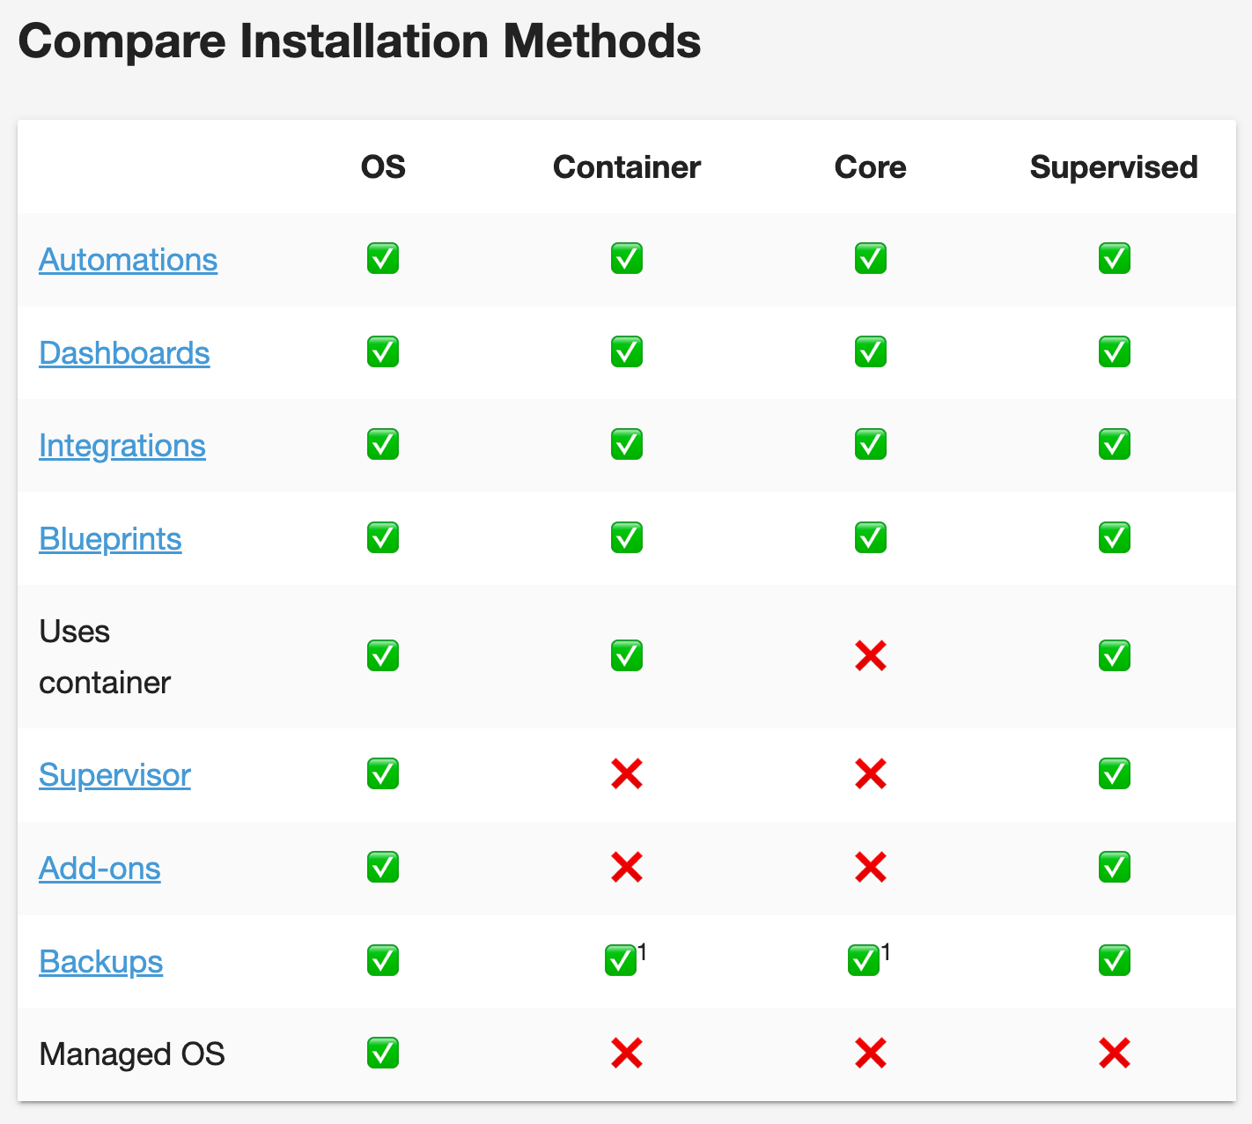
Task: Click Integrations check mark under Container
Action: point(627,445)
